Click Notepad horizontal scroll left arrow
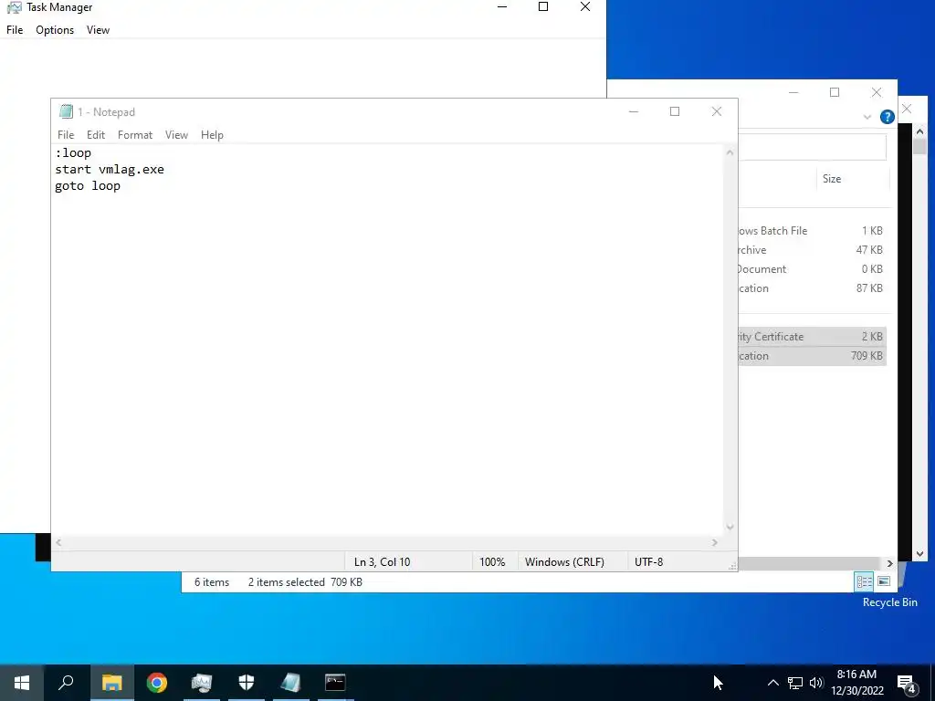Image resolution: width=935 pixels, height=701 pixels. click(58, 542)
